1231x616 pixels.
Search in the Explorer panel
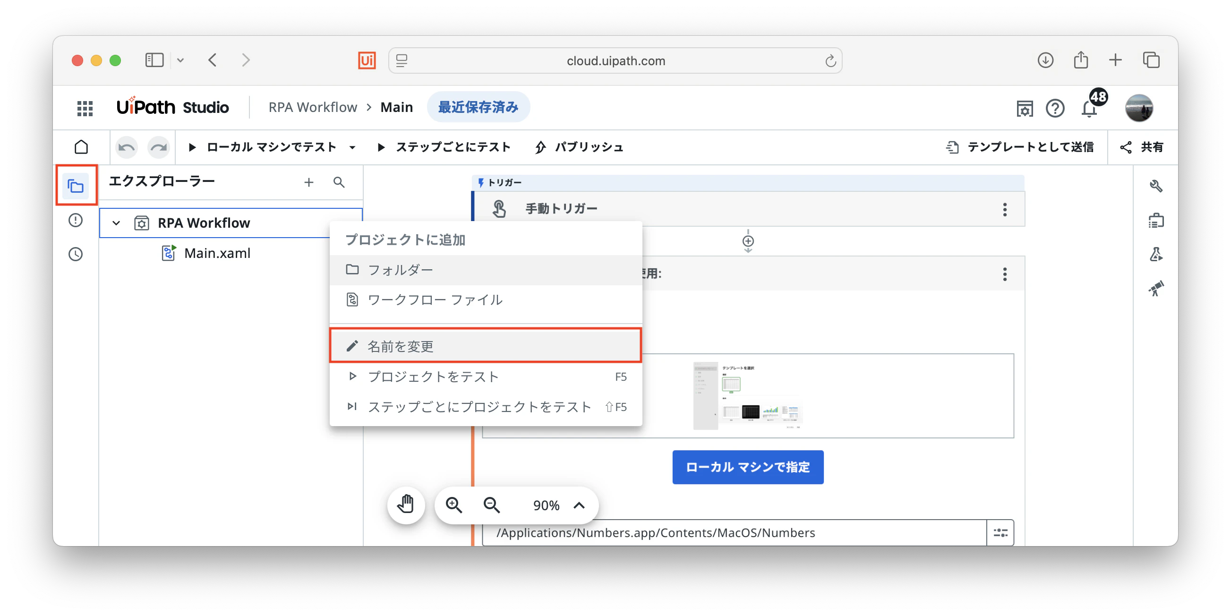pyautogui.click(x=339, y=182)
